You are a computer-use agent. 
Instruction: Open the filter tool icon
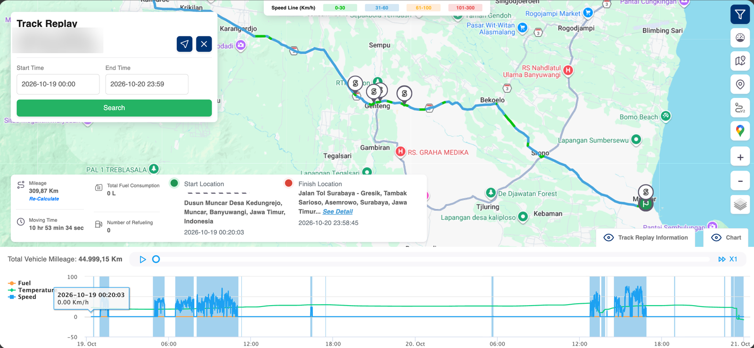click(x=740, y=15)
